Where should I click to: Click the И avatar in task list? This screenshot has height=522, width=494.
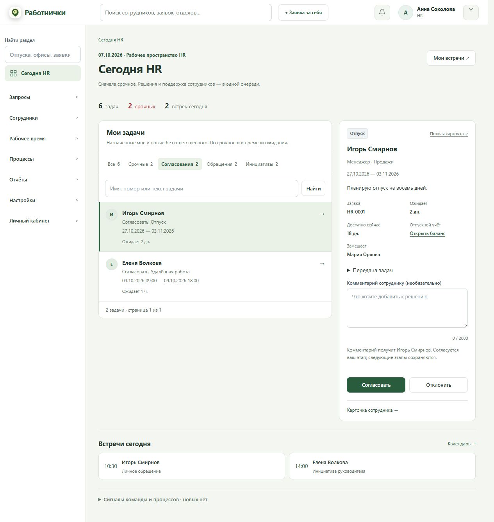[x=112, y=215]
